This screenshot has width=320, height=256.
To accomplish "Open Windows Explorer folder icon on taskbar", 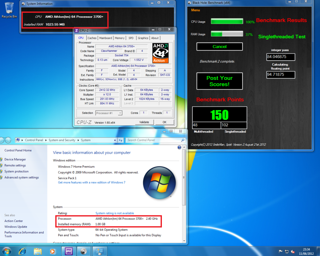I will [37, 251].
